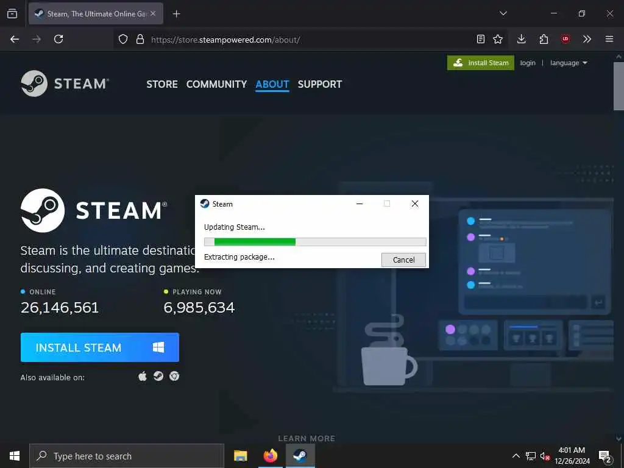
Task: Click the PLAYING NOW count 6,985,634
Action: click(199, 307)
